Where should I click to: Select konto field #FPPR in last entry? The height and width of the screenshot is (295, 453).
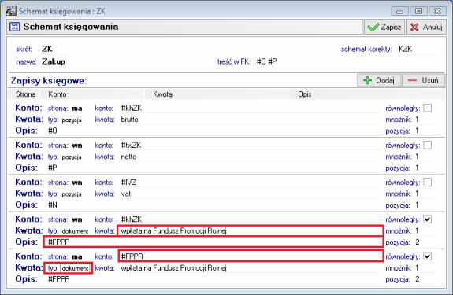point(251,256)
